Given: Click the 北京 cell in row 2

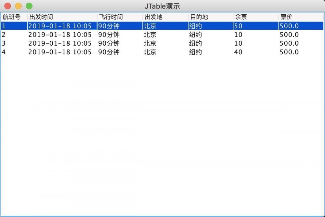Looking at the screenshot, I should pyautogui.click(x=150, y=35).
